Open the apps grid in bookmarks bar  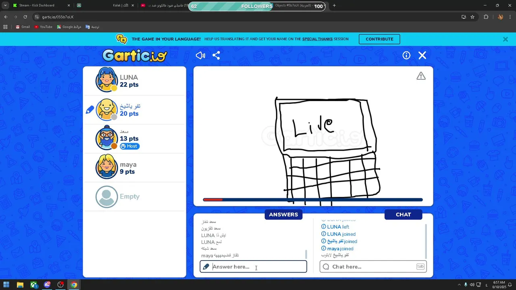pyautogui.click(x=5, y=27)
